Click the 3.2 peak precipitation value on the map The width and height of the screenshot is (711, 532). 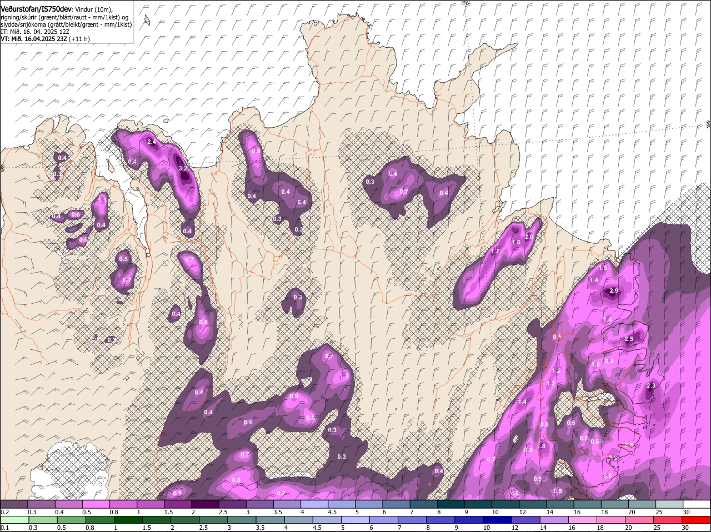click(182, 168)
